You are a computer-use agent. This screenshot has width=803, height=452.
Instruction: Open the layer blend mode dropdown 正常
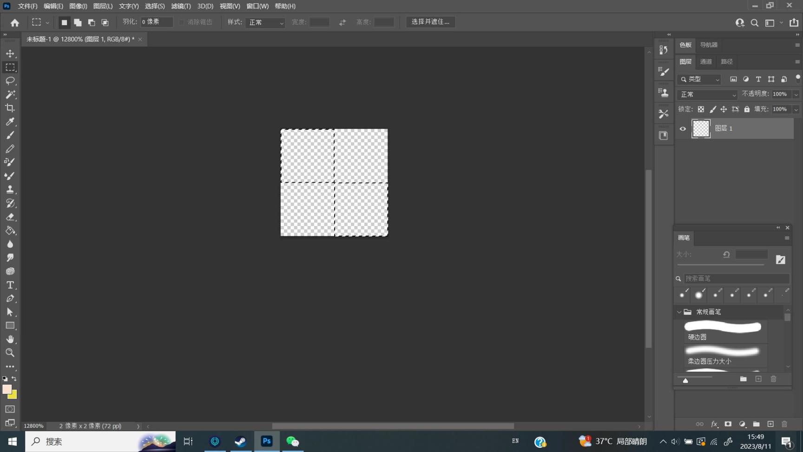707,94
